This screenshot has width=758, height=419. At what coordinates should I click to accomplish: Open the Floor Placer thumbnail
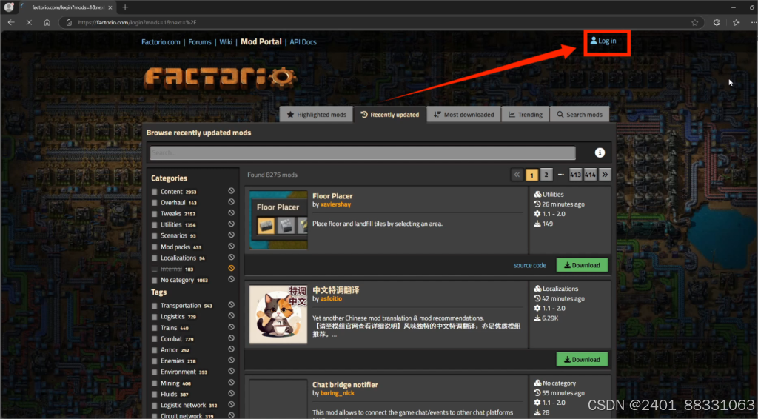click(x=278, y=220)
